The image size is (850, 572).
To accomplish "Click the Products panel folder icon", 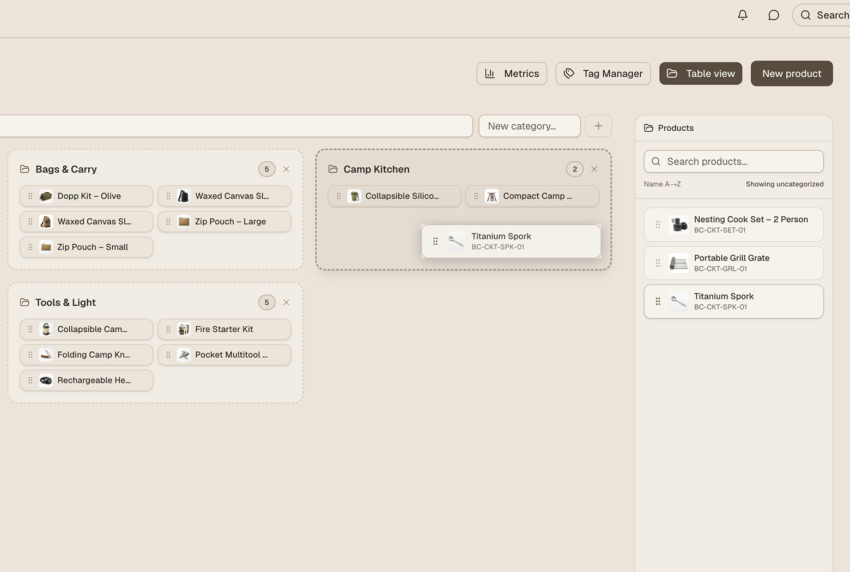I will point(648,128).
